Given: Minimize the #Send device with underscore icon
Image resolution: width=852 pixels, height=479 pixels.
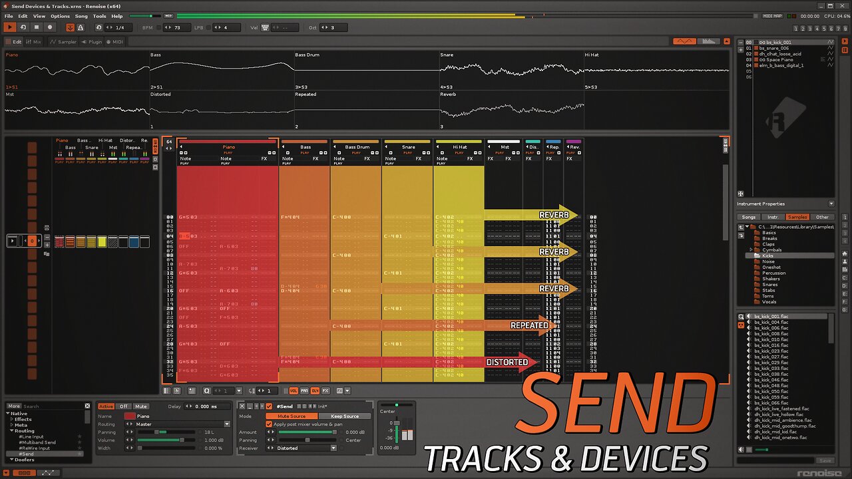Looking at the screenshot, I should pos(250,406).
